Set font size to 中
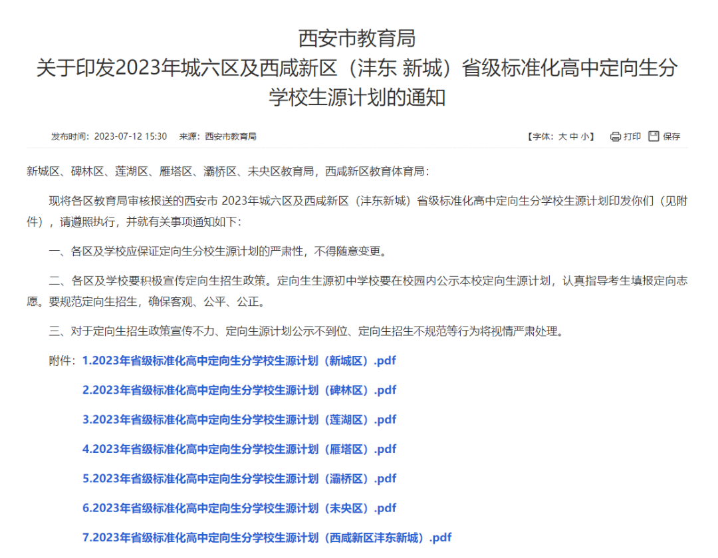The image size is (718, 558). coord(574,136)
